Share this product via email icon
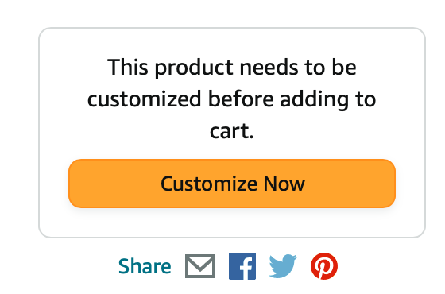Screen dimensions: 445x294 click(x=200, y=266)
